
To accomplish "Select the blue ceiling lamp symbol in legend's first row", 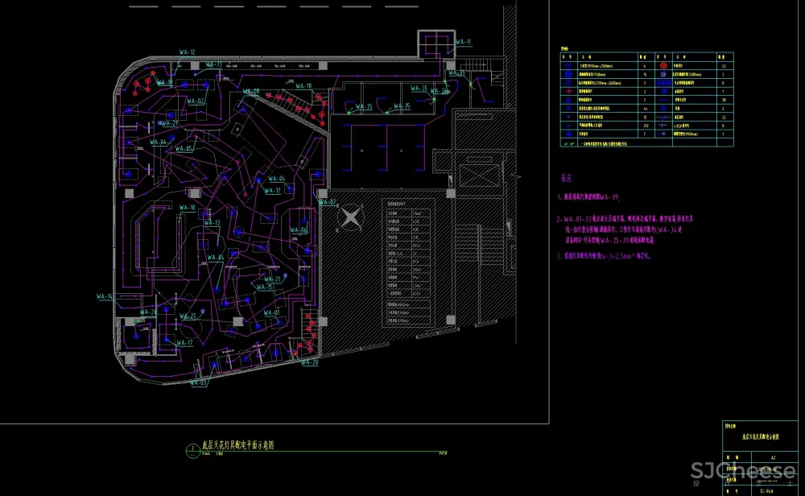I will tap(568, 66).
